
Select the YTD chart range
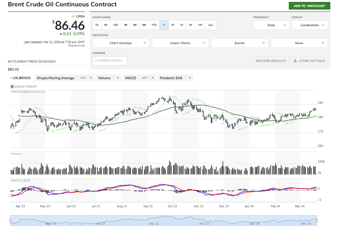154,25
